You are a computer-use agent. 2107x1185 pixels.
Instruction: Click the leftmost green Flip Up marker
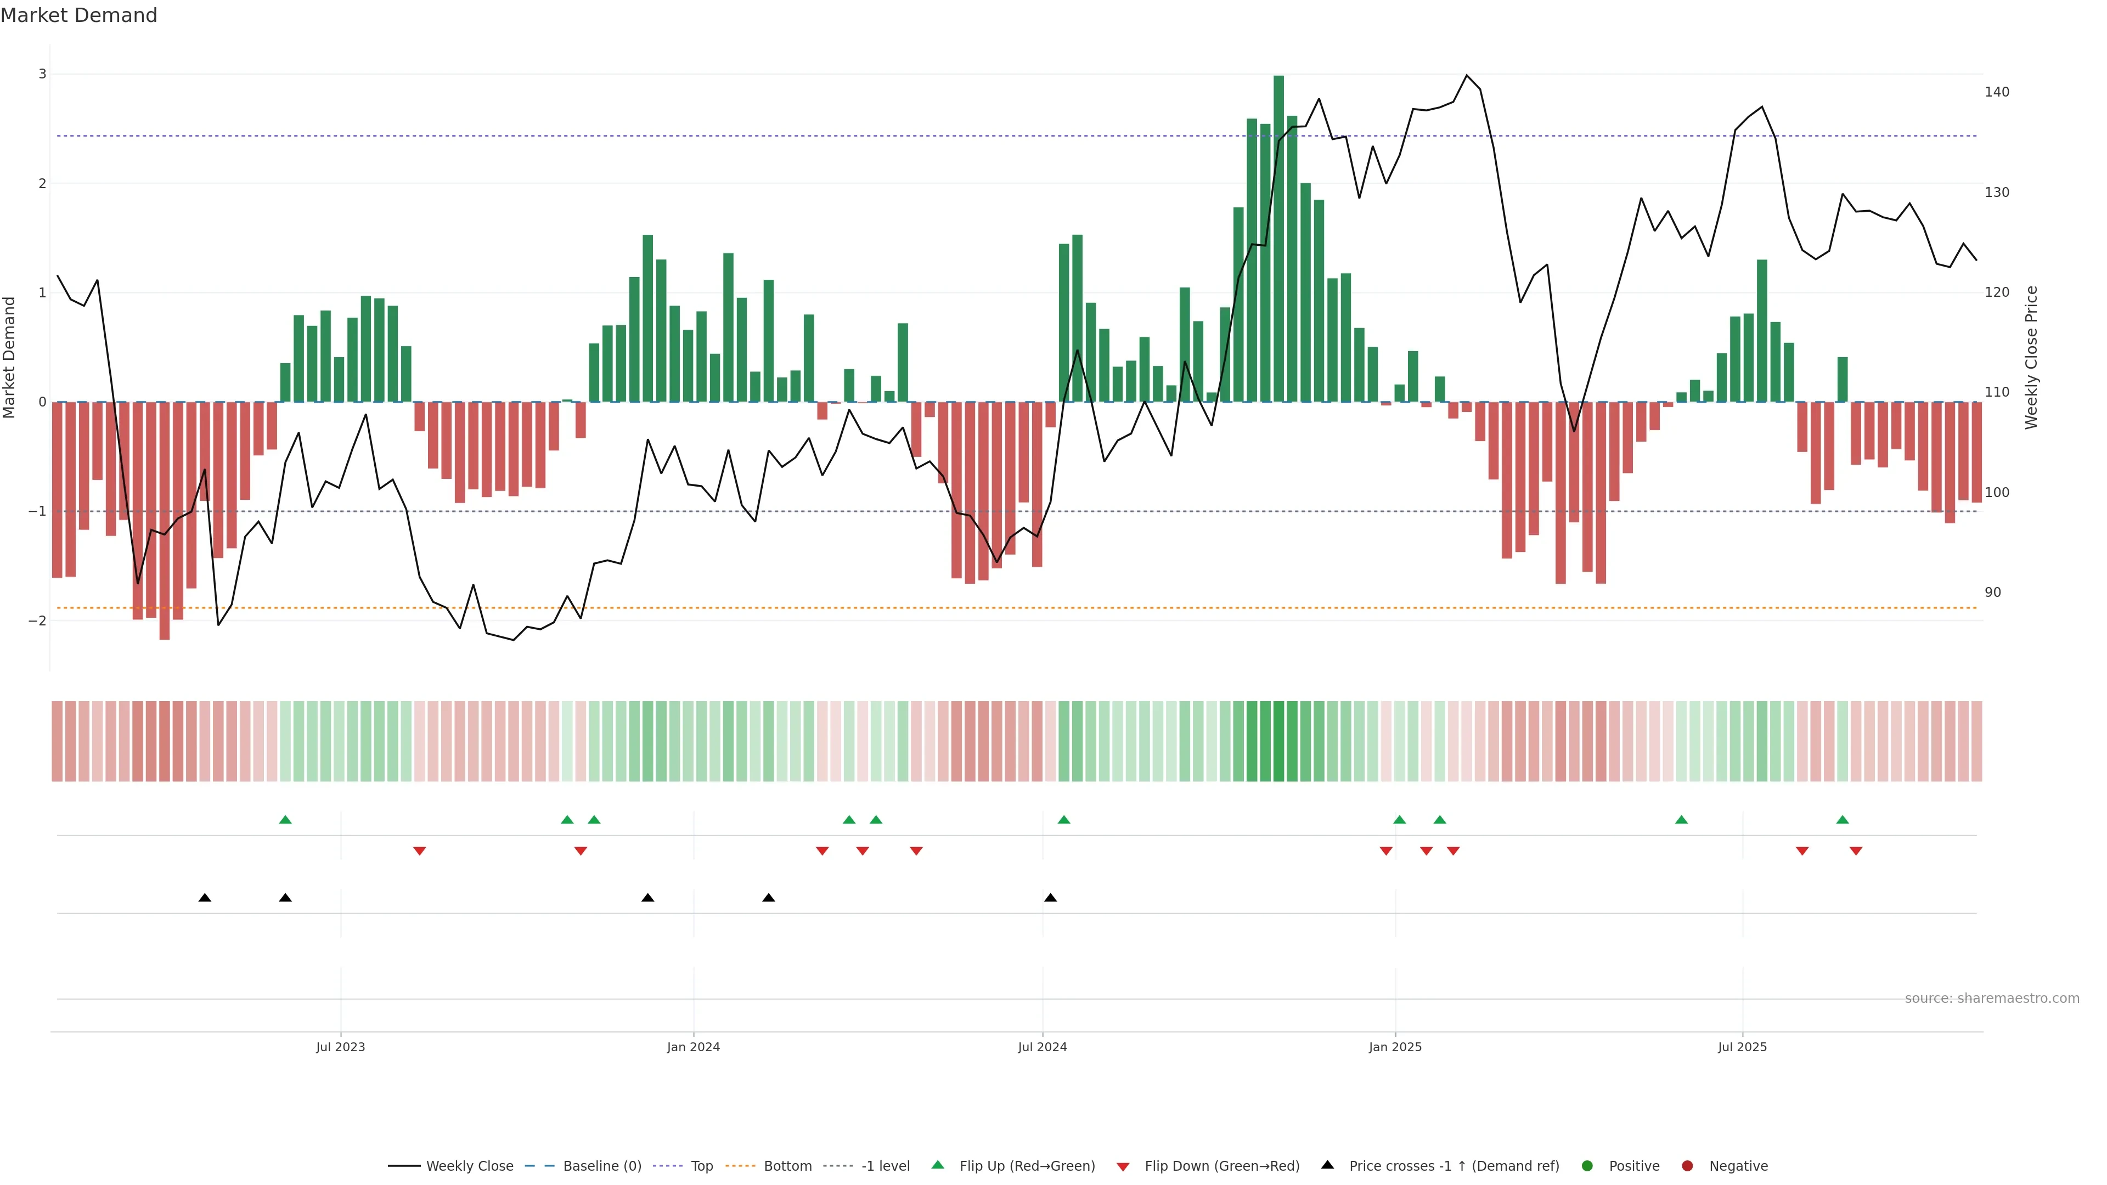[285, 820]
